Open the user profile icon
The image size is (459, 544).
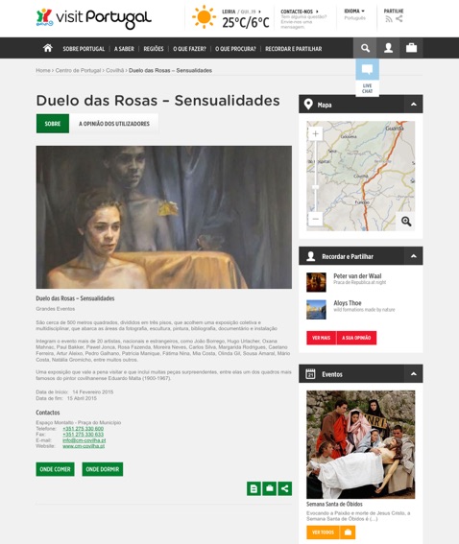click(x=388, y=48)
